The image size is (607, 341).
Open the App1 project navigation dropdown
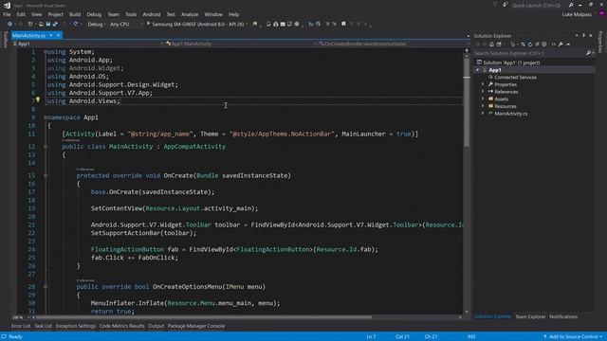(162, 44)
